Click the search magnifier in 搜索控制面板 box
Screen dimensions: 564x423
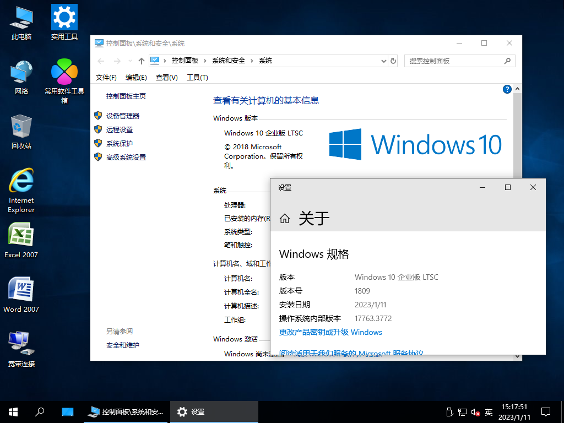click(x=507, y=61)
